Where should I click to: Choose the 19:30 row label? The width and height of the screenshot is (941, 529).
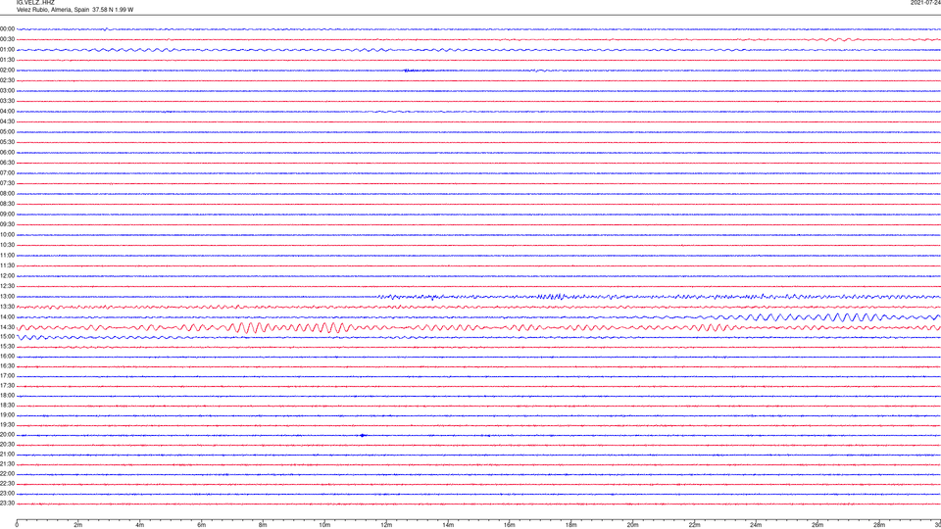[x=7, y=424]
